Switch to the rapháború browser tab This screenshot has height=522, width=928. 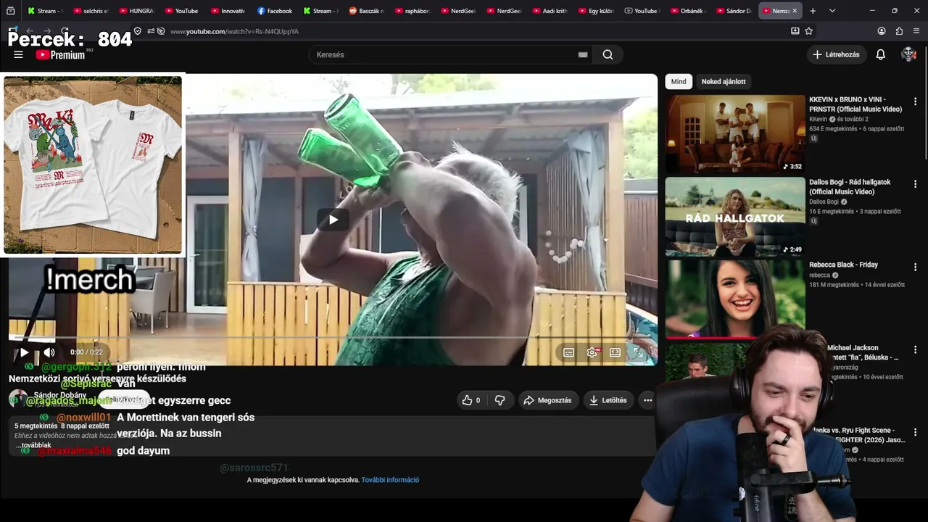tap(412, 11)
